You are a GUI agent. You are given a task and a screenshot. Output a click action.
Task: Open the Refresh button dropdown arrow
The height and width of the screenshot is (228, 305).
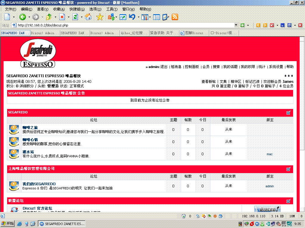[x=82, y=17]
